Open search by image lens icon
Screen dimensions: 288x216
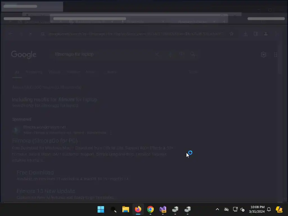coord(182,54)
